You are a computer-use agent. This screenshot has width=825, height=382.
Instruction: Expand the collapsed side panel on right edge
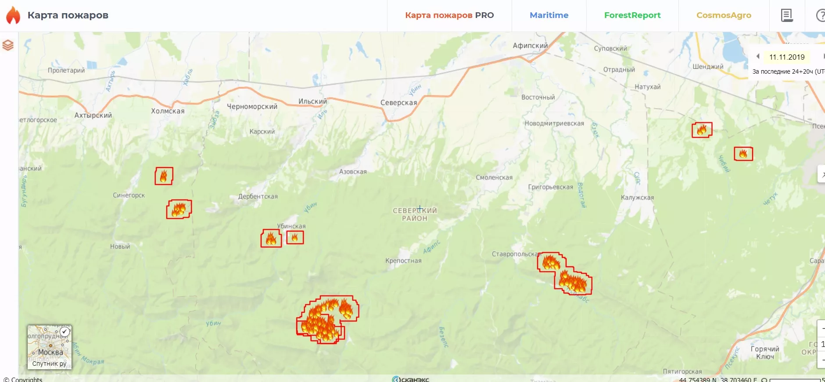pyautogui.click(x=821, y=174)
